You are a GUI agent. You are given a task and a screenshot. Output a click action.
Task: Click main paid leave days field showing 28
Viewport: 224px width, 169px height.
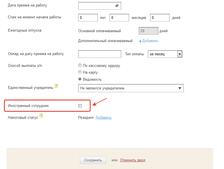click(148, 31)
